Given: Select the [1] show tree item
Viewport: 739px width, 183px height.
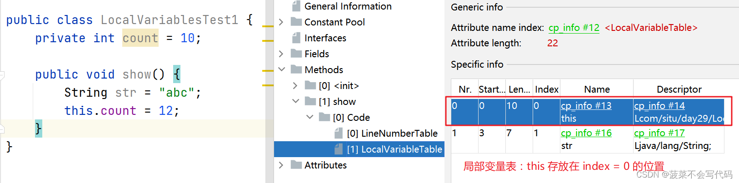Looking at the screenshot, I should [337, 101].
